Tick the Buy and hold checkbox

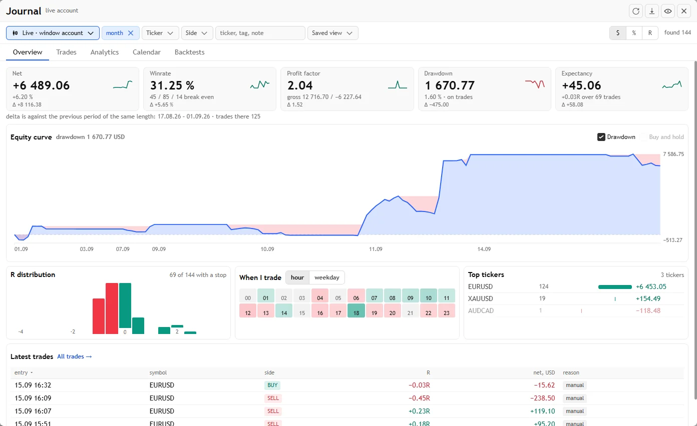pyautogui.click(x=643, y=137)
